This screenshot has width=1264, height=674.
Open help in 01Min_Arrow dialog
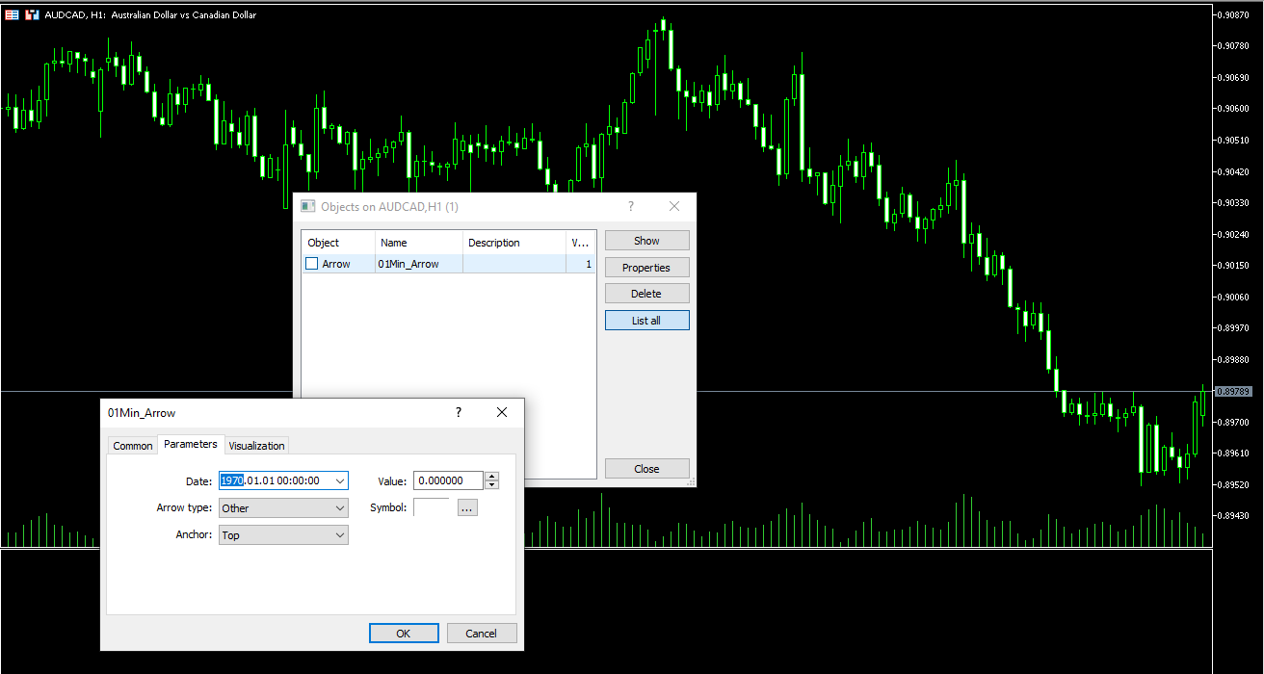point(459,412)
